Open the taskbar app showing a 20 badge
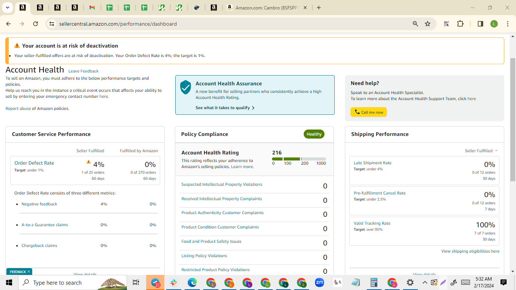The height and width of the screenshot is (290, 516). [x=155, y=282]
